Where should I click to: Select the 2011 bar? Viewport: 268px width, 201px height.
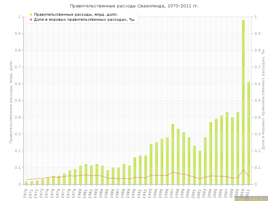tap(249, 134)
